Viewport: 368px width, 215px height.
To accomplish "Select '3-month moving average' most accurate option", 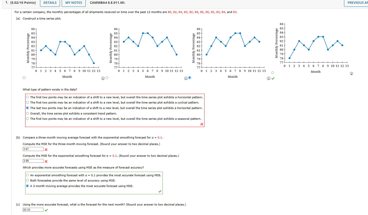I will point(27,186).
